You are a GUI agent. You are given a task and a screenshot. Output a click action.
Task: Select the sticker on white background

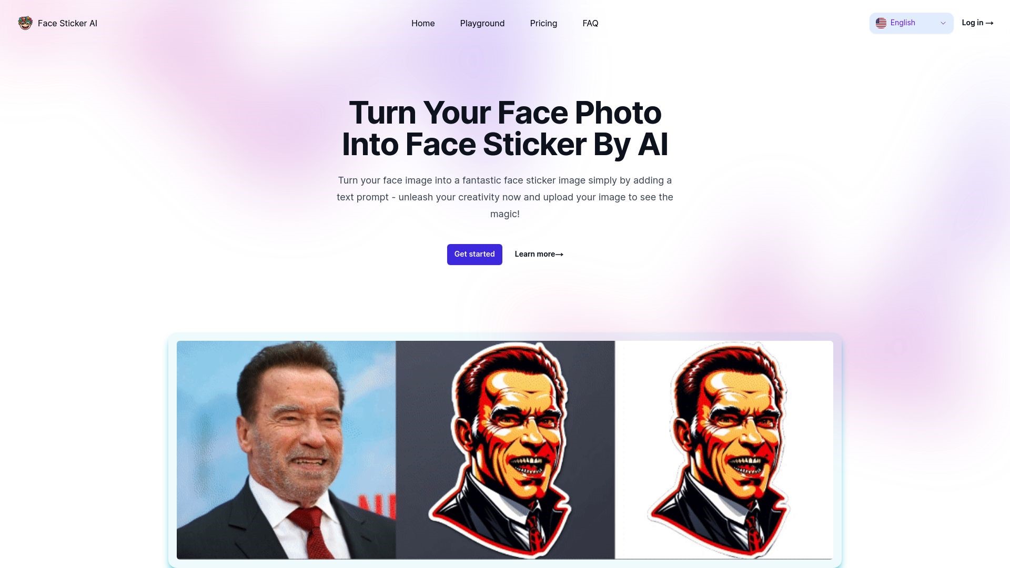pos(724,450)
